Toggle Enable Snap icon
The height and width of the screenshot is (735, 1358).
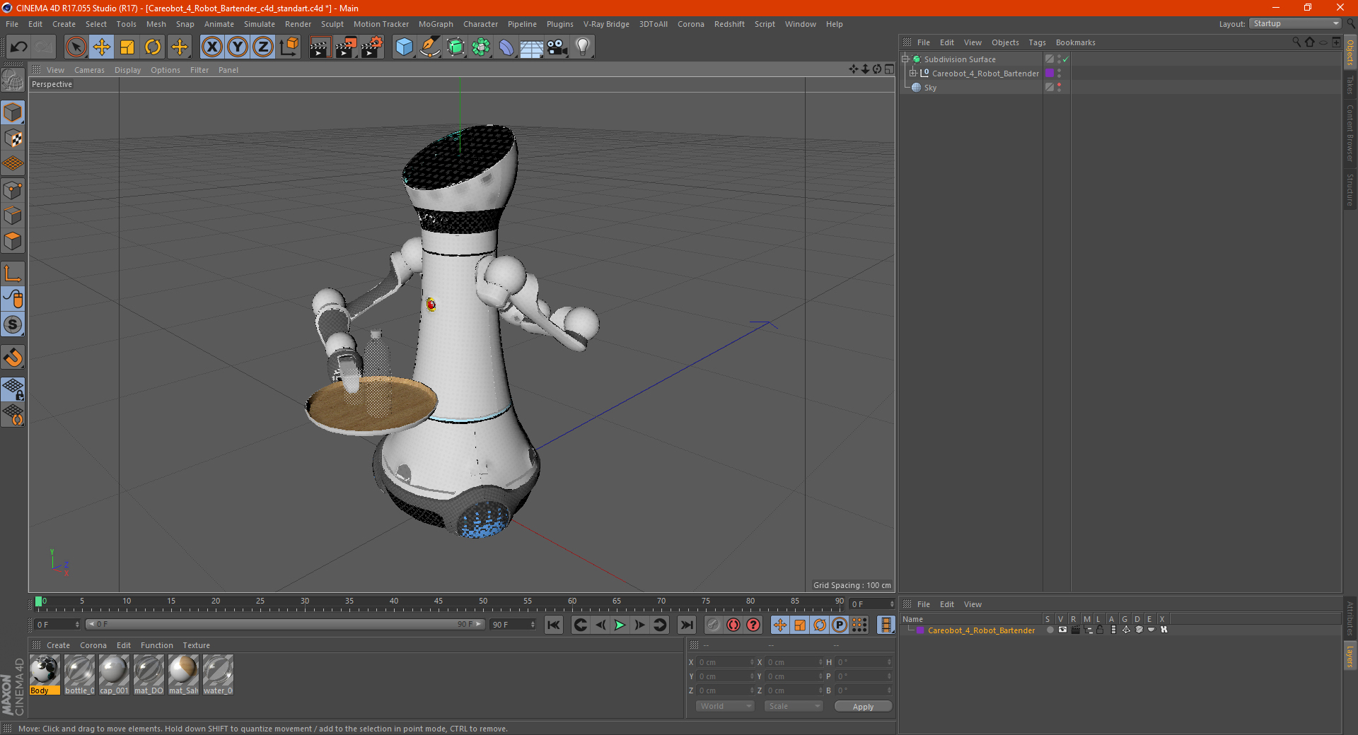pyautogui.click(x=13, y=357)
